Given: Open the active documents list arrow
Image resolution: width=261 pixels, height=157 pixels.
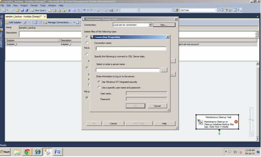Looking at the screenshot, I should [x=258, y=17].
